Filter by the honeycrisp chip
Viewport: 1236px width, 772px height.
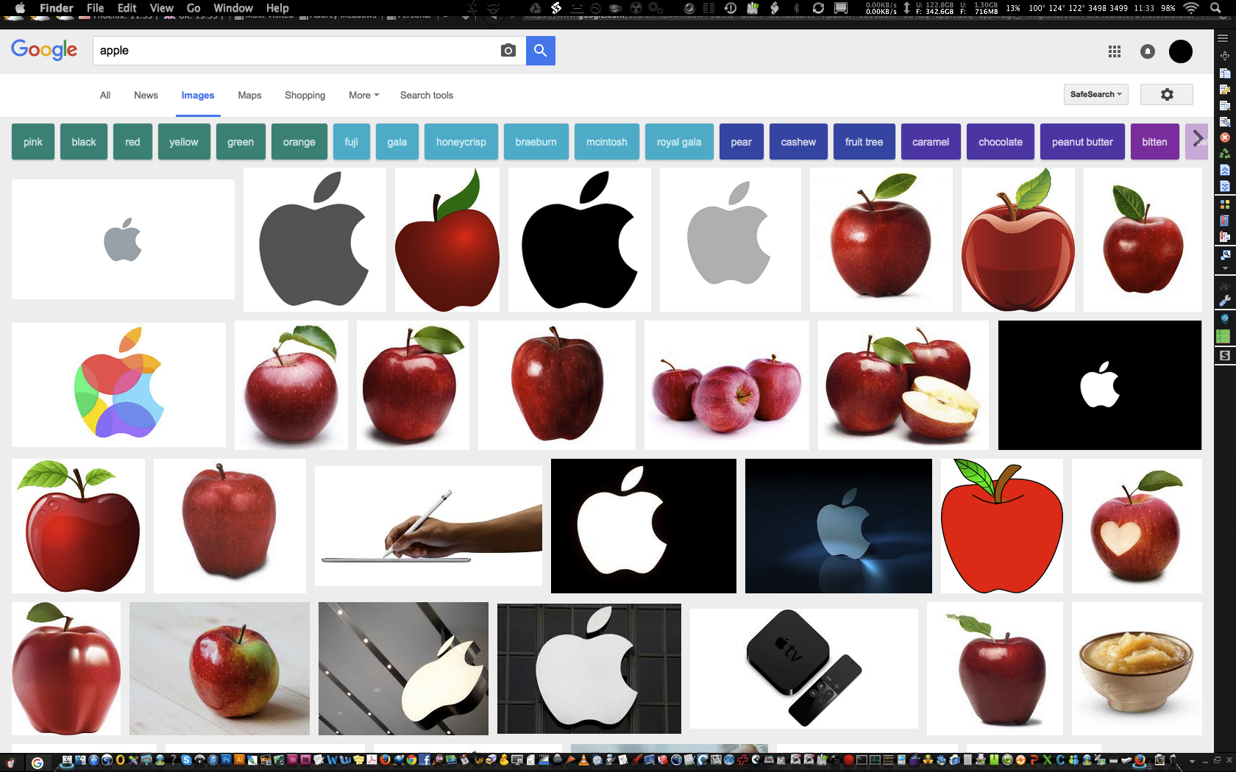pos(461,142)
